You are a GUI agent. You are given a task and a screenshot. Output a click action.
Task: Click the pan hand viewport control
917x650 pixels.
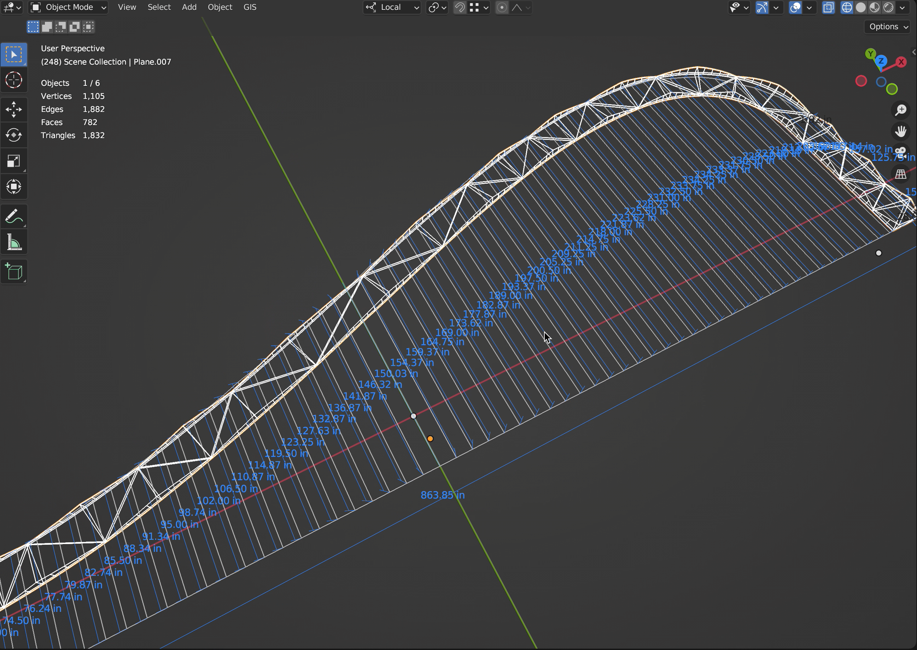pos(900,131)
